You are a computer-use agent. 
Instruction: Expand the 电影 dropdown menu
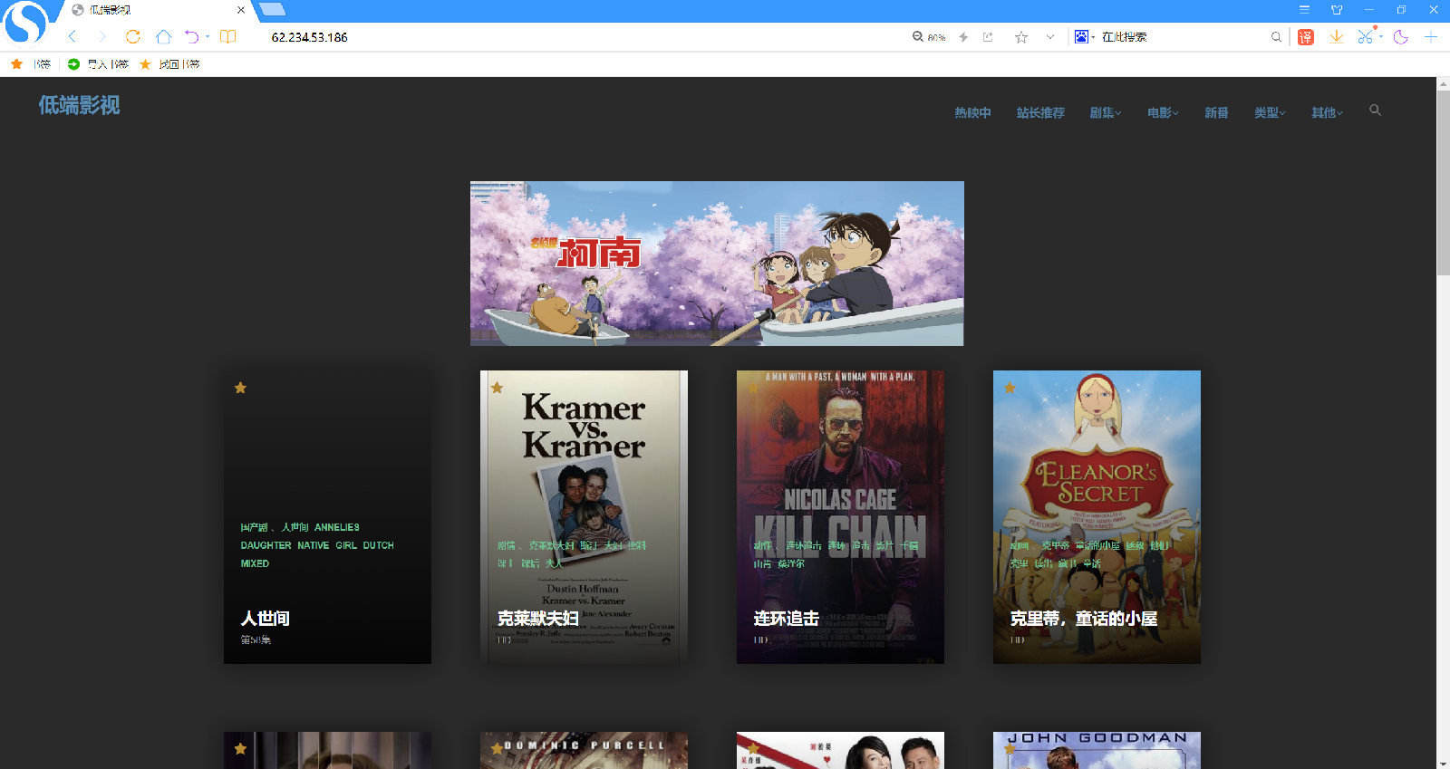[1162, 113]
